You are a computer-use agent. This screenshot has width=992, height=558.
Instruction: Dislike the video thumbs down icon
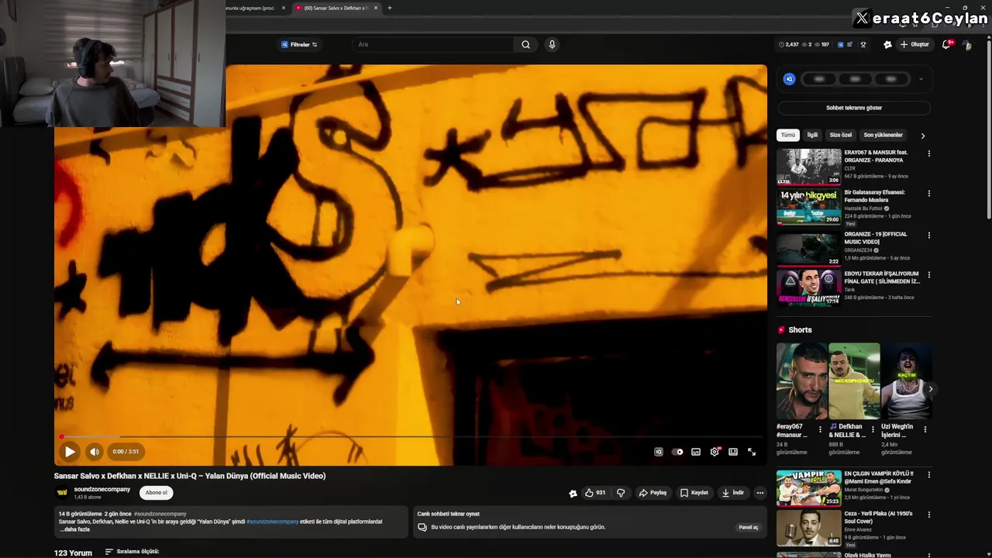point(621,493)
